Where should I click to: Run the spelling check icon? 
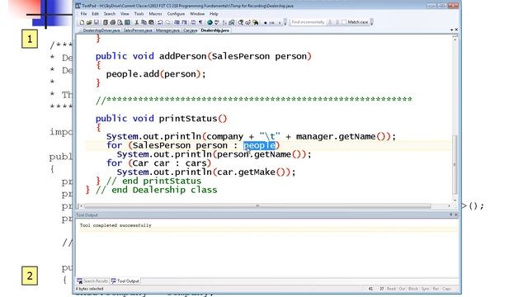[216, 22]
